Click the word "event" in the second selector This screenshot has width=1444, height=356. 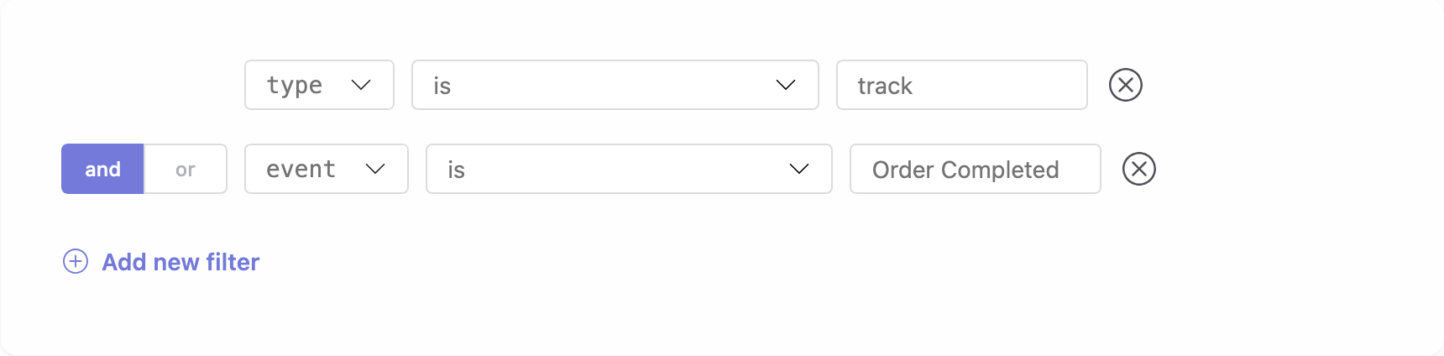coord(301,170)
